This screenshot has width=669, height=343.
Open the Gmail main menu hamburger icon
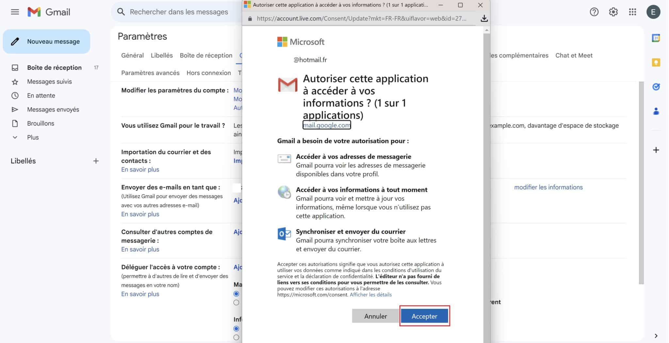pyautogui.click(x=15, y=12)
